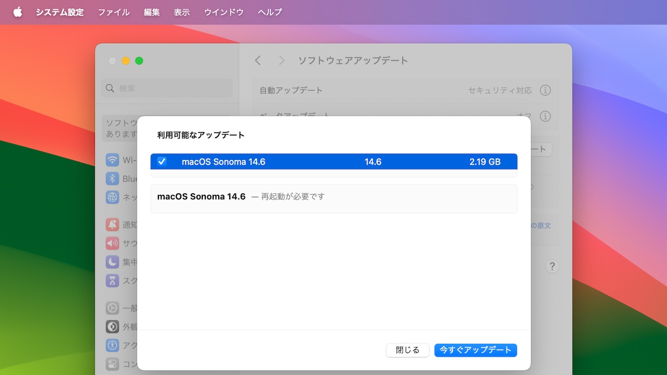
Task: Uncheck the macOS Sonoma 14.6 update checkbox
Action: point(162,161)
